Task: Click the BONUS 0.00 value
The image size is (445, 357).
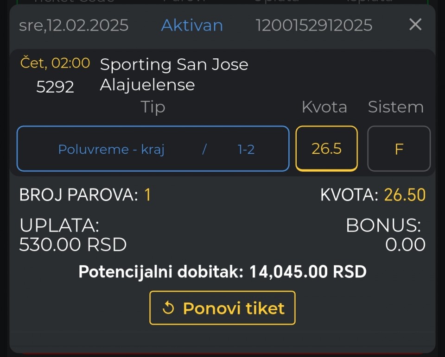Action: (405, 244)
